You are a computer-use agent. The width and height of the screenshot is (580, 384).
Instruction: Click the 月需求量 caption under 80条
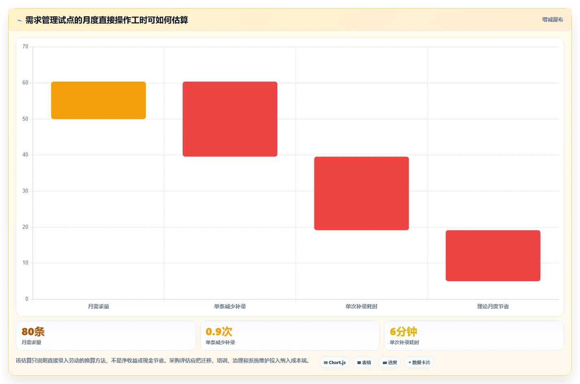pyautogui.click(x=32, y=343)
